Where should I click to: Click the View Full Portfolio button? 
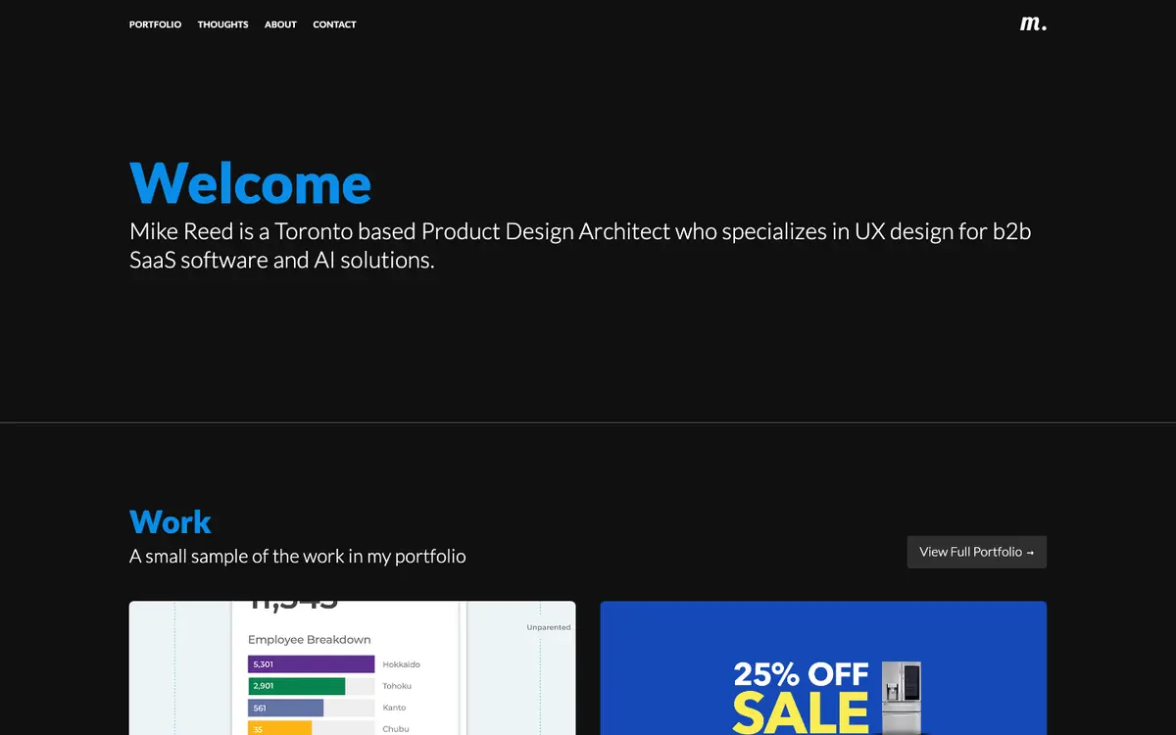977,552
